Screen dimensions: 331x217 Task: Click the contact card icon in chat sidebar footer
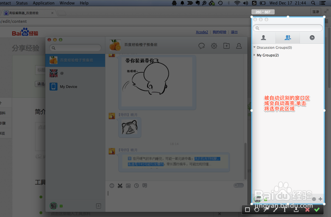(x=98, y=206)
